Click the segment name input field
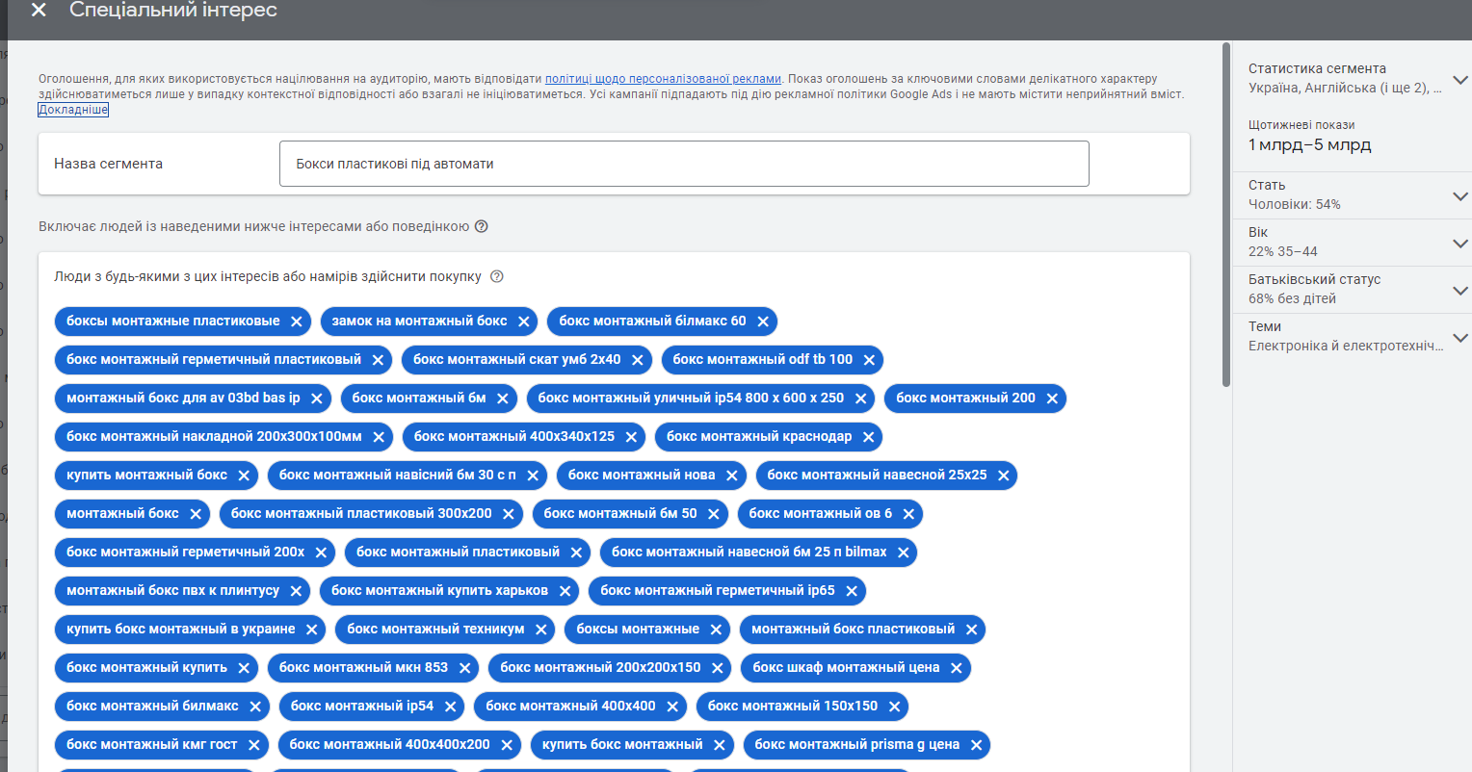The height and width of the screenshot is (772, 1472). (684, 164)
